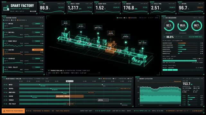Select the diamond marker above Pack-Pallet station

(143, 49)
